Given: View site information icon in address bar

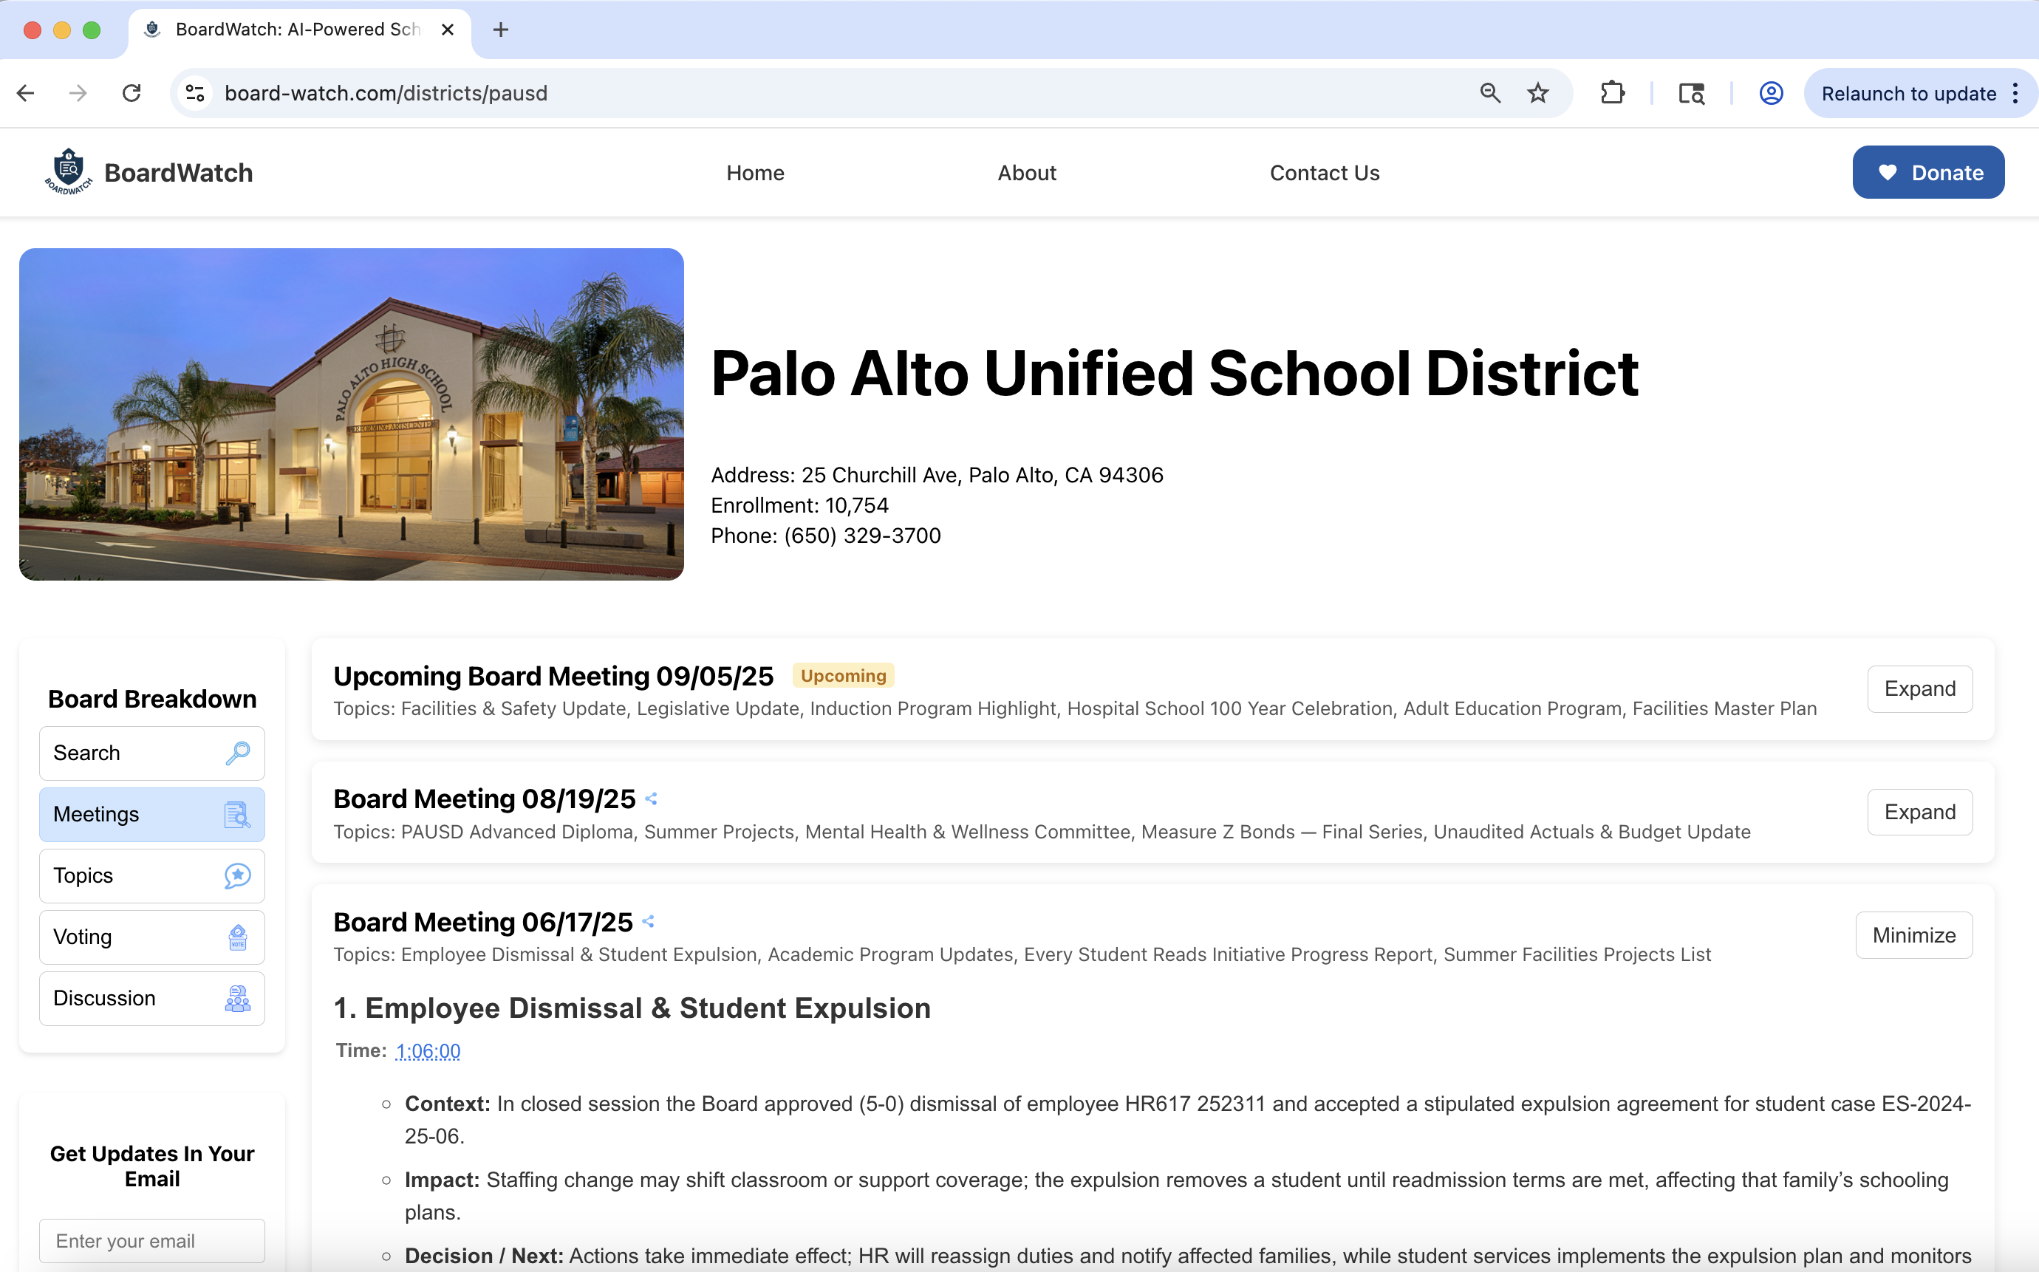Looking at the screenshot, I should [x=195, y=93].
